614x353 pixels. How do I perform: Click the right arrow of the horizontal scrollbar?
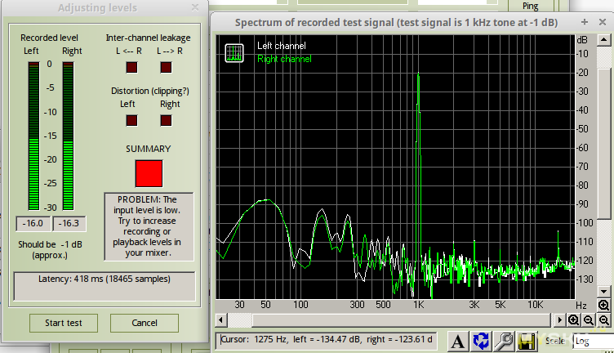tap(559, 320)
